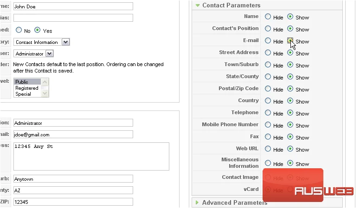Viewport: 360px width, 208px height.
Task: Click the street address text area
Action: click(91, 157)
